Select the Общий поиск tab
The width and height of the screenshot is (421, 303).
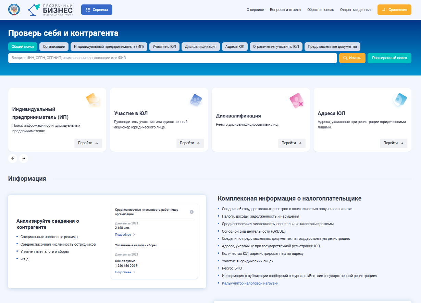[x=23, y=46]
